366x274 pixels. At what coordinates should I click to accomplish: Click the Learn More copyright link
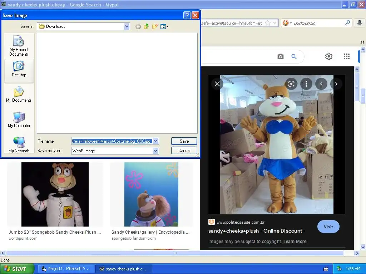pos(295,242)
